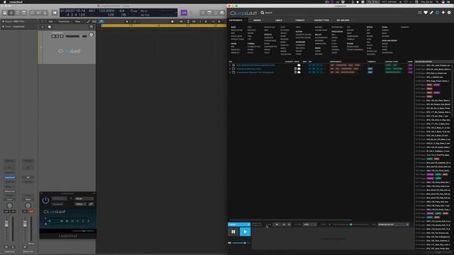Open the dropdown at right end of Loopcloud's player bar
The height and width of the screenshot is (255, 454).
click(x=393, y=225)
